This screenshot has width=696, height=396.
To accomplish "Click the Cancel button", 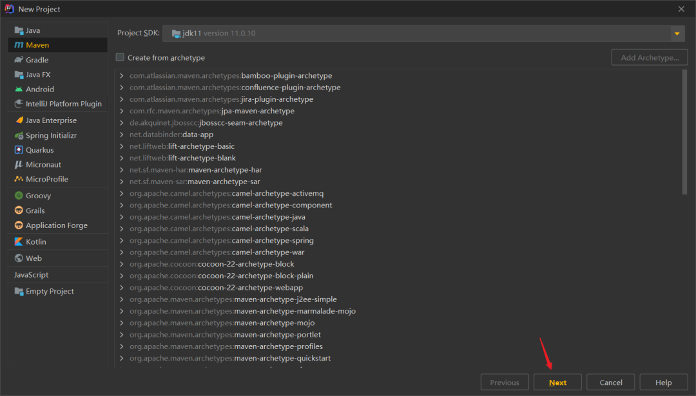I will click(x=611, y=382).
